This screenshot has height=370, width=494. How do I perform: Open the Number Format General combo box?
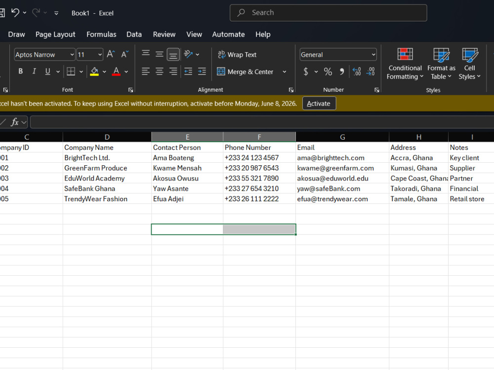(338, 54)
